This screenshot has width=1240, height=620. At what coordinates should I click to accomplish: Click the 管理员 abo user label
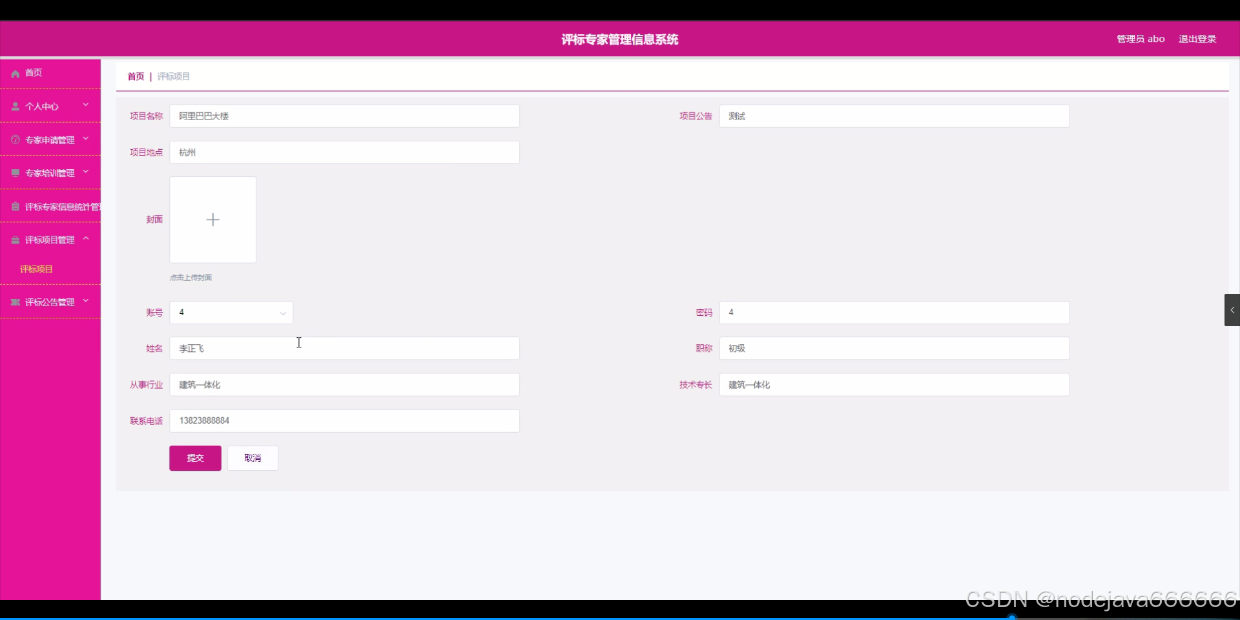pos(1141,39)
